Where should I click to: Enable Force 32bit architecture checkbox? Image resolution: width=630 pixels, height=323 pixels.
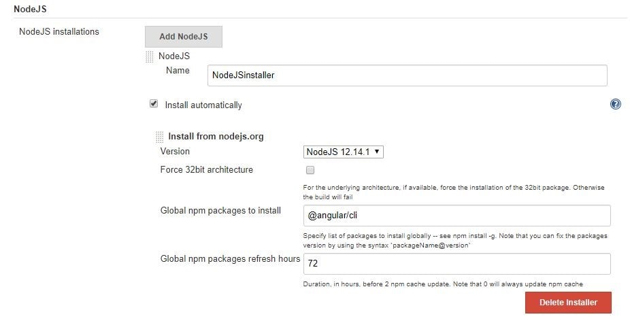point(310,170)
